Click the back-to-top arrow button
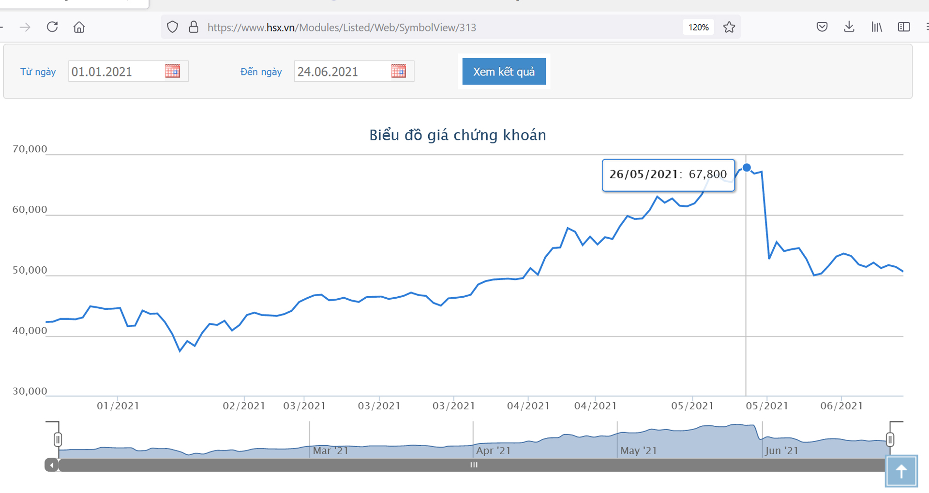 [x=901, y=471]
